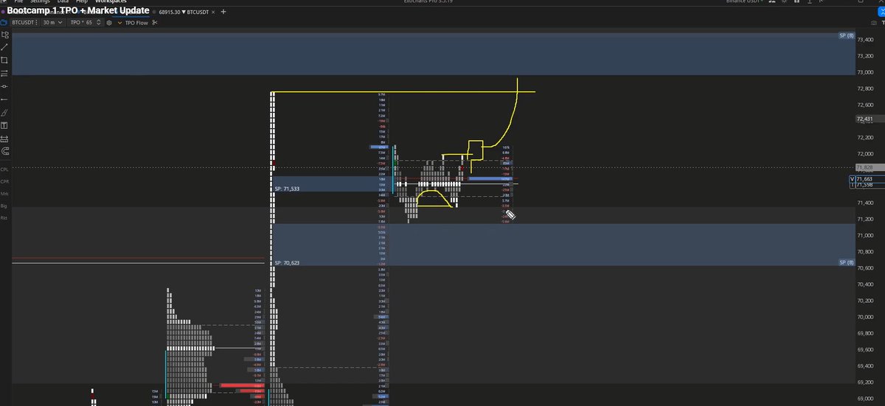Image resolution: width=885 pixels, height=406 pixels.
Task: Add a new chart tab
Action: (224, 12)
